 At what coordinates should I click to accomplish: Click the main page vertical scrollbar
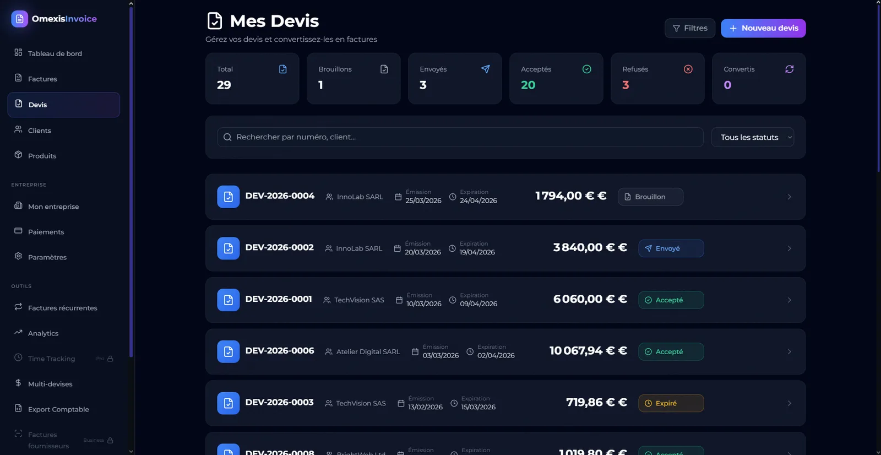pyautogui.click(x=878, y=88)
